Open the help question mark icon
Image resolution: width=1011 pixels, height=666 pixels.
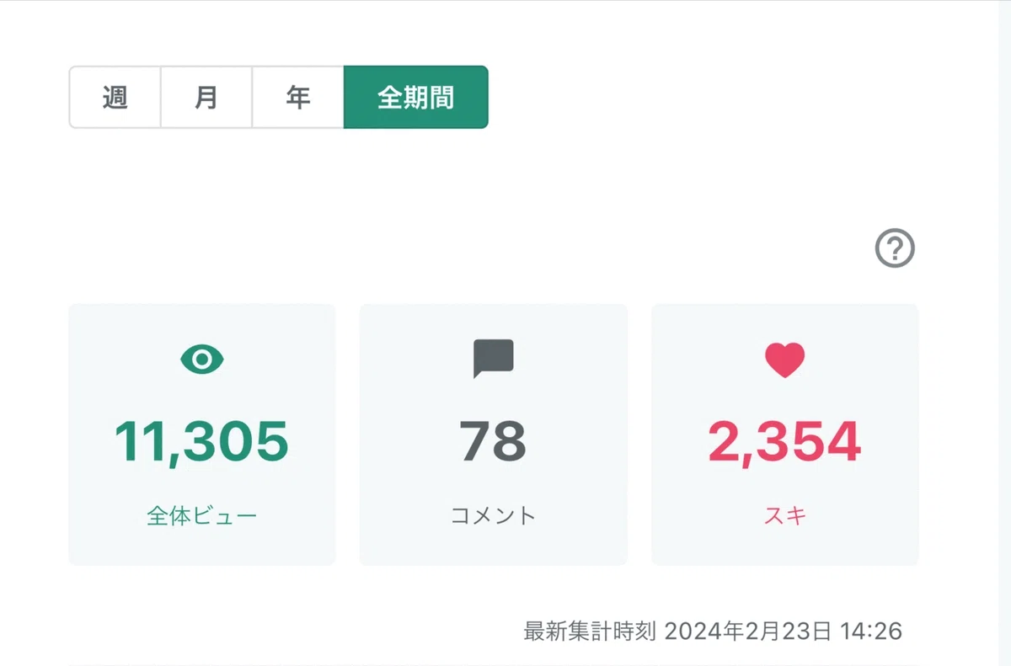(x=895, y=248)
